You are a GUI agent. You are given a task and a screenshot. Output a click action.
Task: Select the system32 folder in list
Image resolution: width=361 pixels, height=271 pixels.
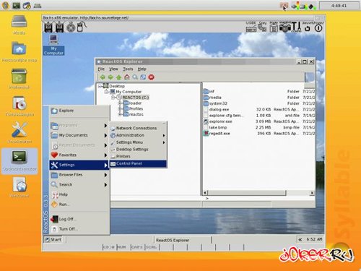[x=218, y=103]
